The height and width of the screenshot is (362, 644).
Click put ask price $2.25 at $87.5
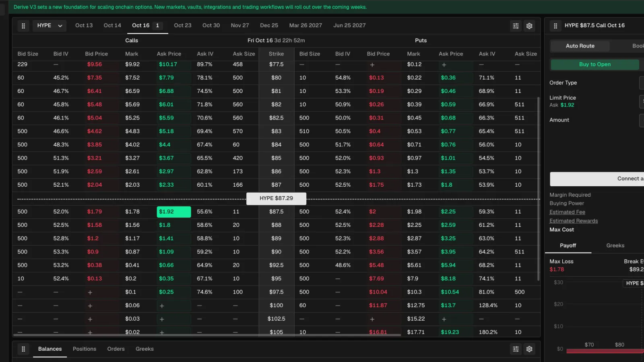[448, 212]
